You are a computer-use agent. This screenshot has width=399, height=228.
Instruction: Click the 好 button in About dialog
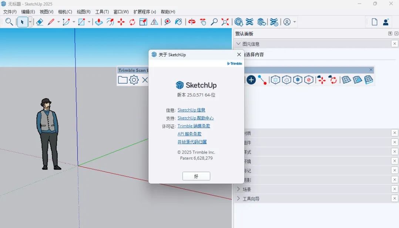click(196, 176)
